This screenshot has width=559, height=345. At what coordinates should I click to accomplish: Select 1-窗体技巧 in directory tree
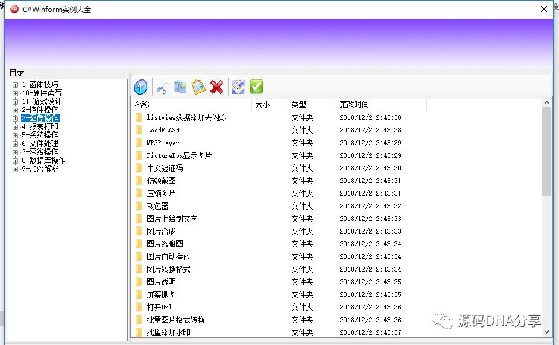[x=40, y=85]
